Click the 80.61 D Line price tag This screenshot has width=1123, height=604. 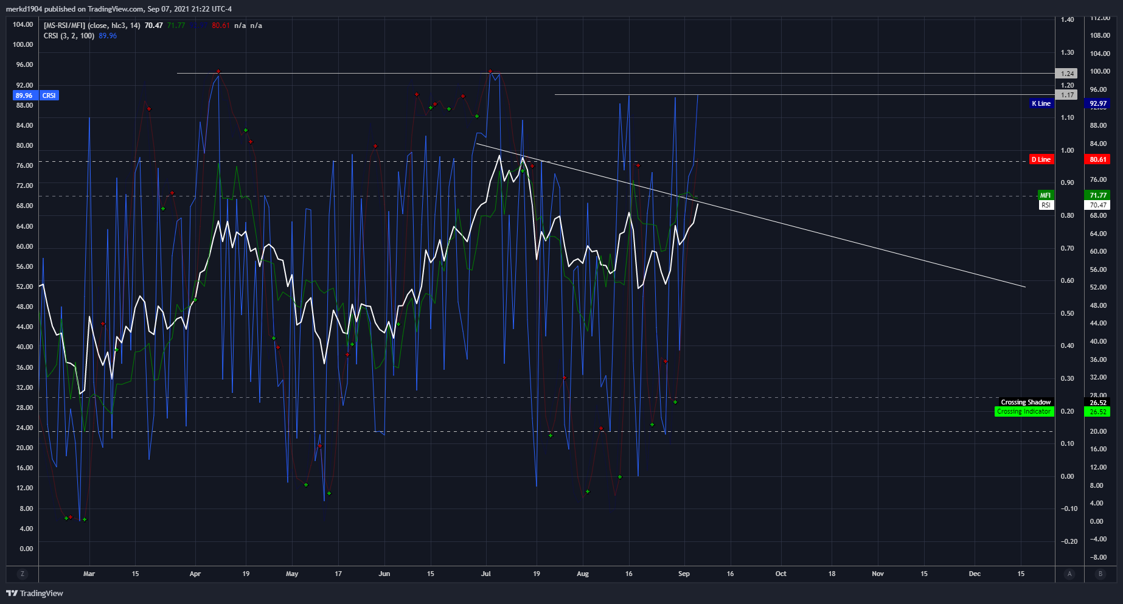(1098, 159)
